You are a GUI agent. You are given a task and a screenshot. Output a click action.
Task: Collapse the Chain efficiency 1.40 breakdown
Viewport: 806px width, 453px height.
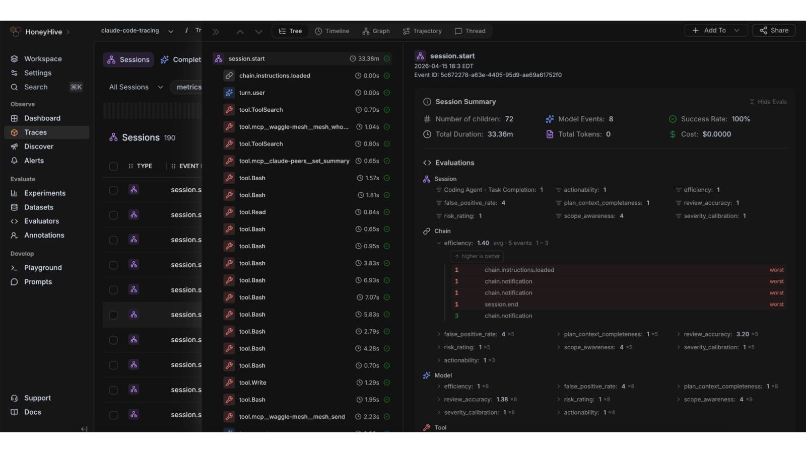(x=439, y=243)
